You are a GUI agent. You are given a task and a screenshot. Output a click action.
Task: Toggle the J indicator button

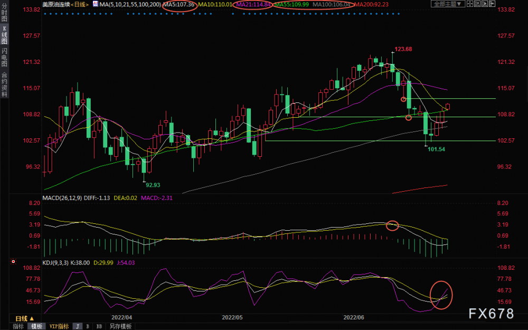pyautogui.click(x=78, y=326)
